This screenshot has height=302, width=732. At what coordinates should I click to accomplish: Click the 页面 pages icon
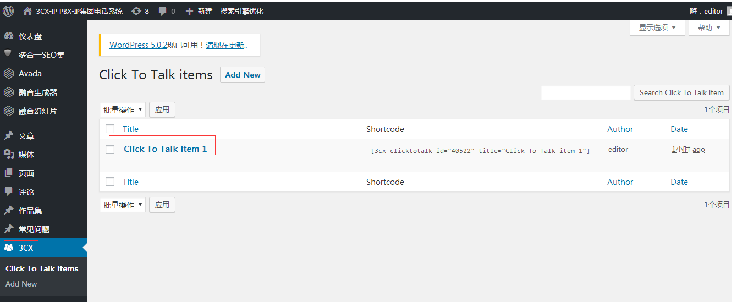tap(9, 173)
